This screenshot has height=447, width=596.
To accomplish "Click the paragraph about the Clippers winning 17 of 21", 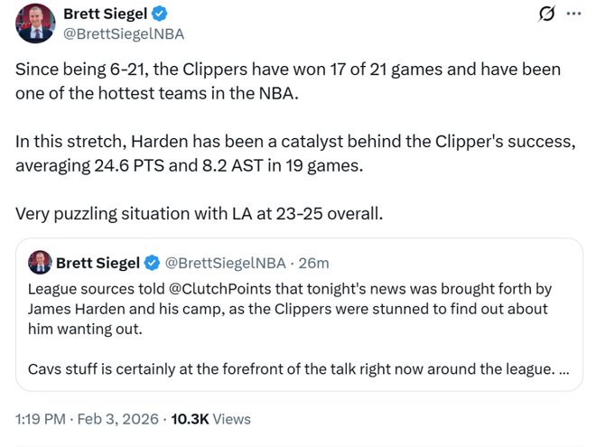I will pyautogui.click(x=289, y=79).
